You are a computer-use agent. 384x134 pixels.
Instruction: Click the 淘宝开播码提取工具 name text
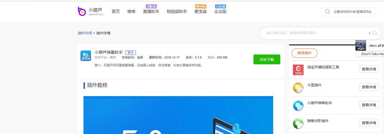pos(323,67)
